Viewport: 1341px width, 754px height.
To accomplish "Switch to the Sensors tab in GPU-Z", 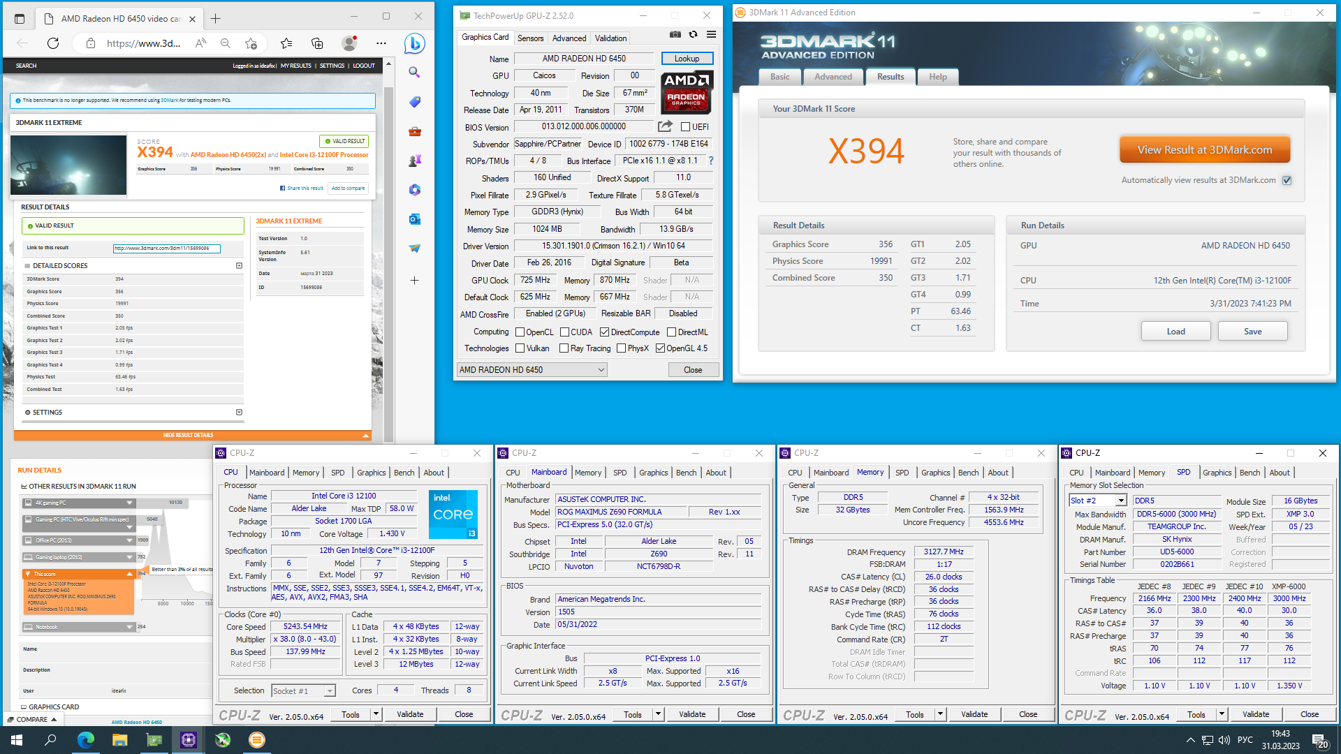I will (x=530, y=38).
